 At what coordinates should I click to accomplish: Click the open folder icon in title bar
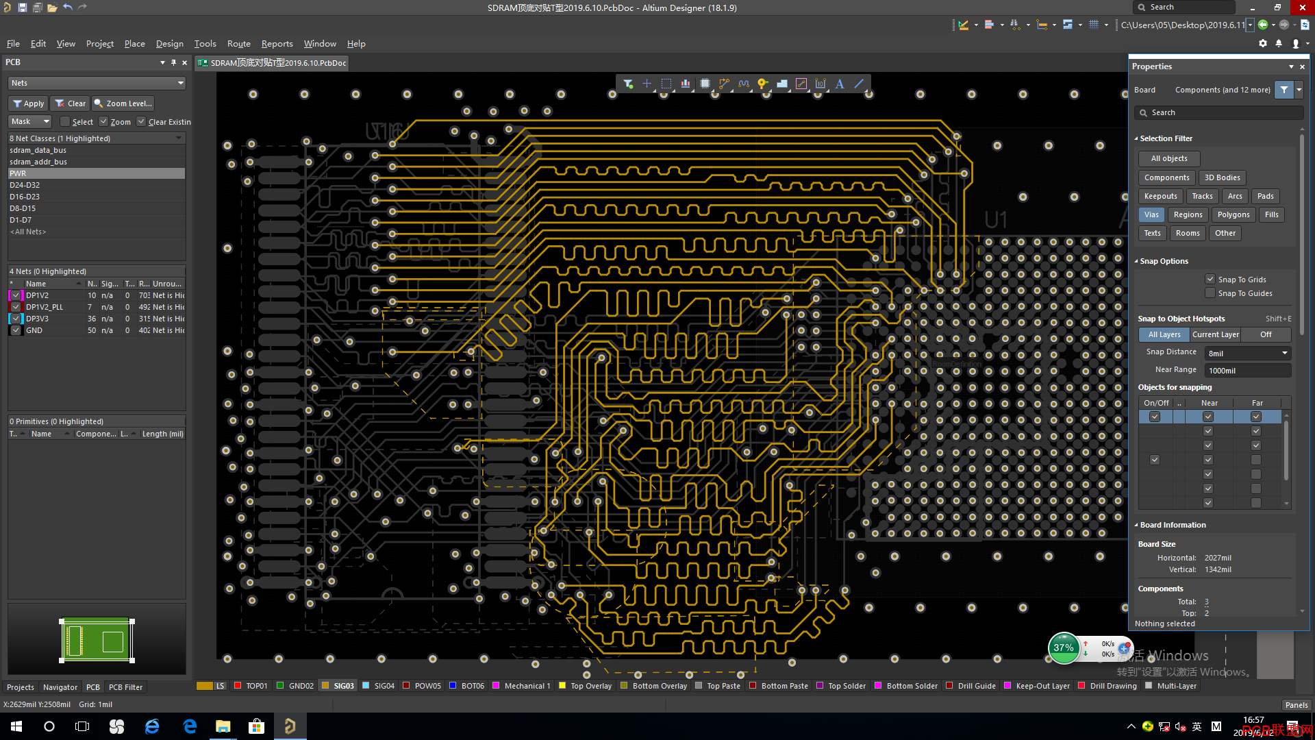coord(52,8)
